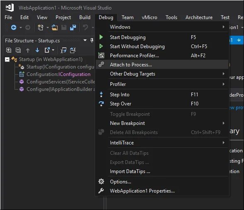Click the Navigate Forward arrow icon
Image resolution: width=244 pixels, height=210 pixels.
pyautogui.click(x=28, y=27)
